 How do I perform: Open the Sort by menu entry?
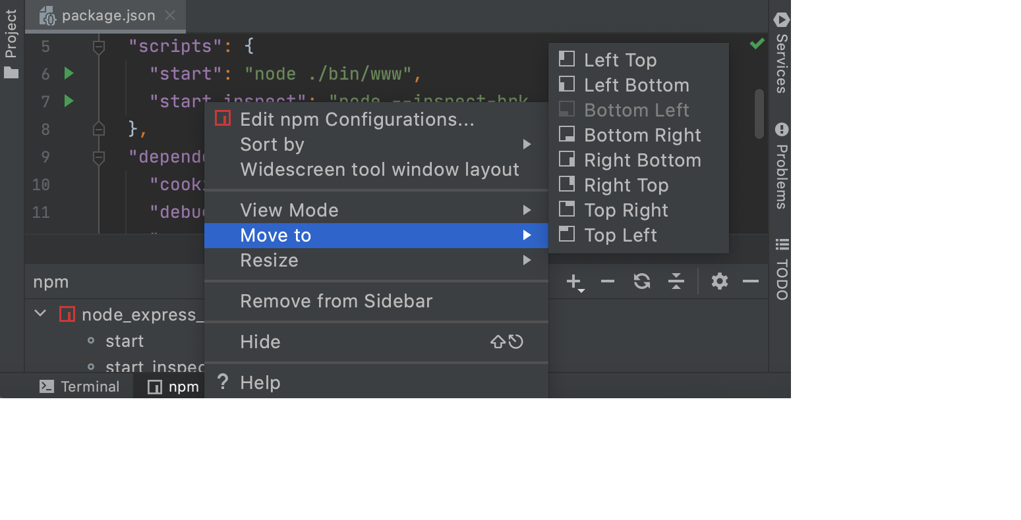[x=376, y=144]
